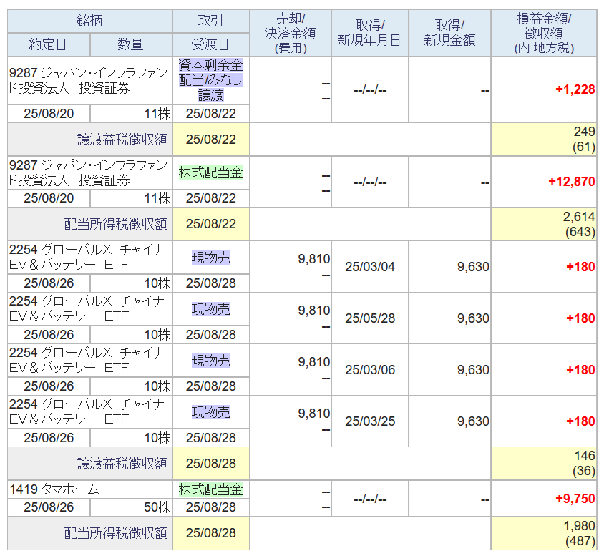604x556 pixels.
Task: Click the 取得/新規金額 column header
Action: [x=449, y=33]
